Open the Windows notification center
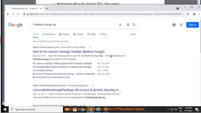The width and height of the screenshot is (201, 113). [197, 110]
